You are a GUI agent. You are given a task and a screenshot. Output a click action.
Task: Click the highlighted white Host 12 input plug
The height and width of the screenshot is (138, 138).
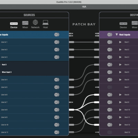97,125
